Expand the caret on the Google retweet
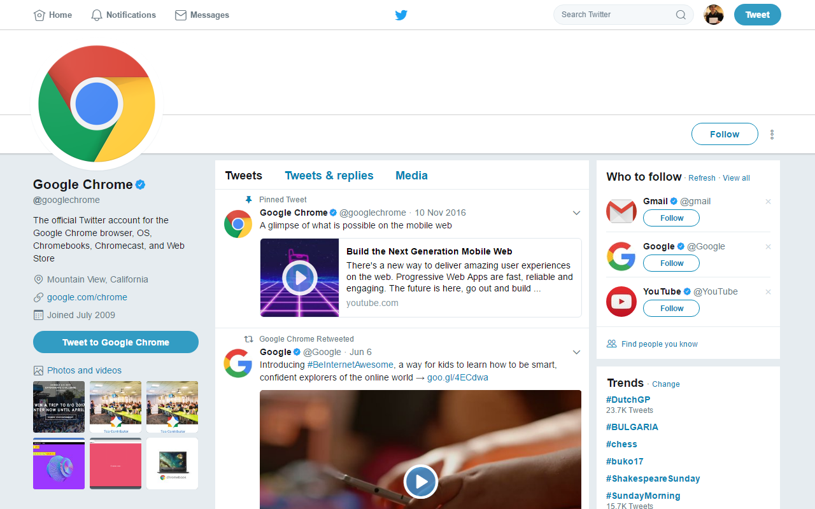Viewport: 815px width, 509px height. point(576,352)
